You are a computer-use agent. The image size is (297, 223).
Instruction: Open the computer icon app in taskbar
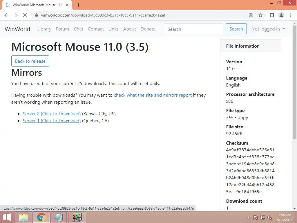pyautogui.click(x=77, y=217)
